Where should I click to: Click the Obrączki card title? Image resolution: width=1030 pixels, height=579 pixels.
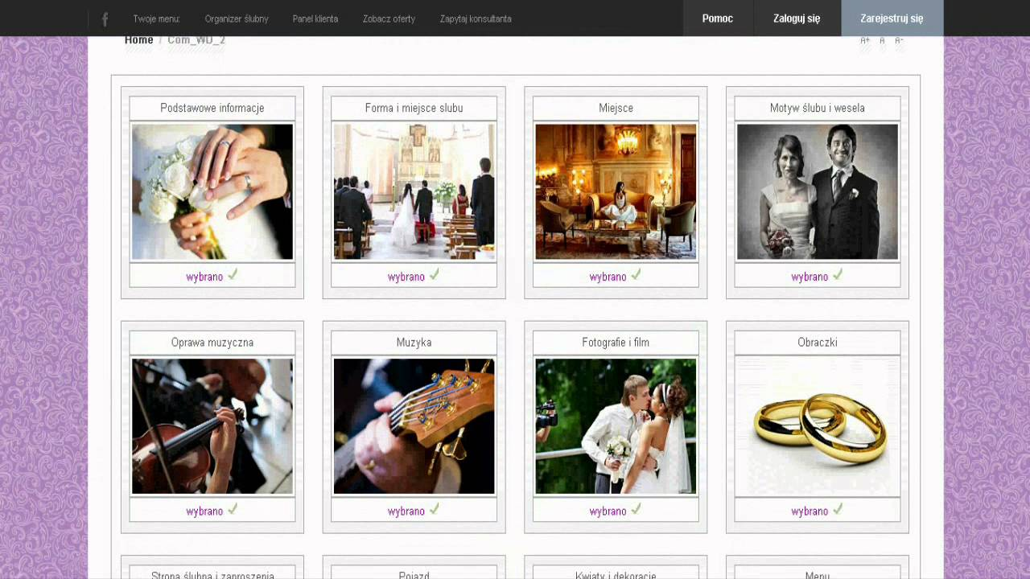click(x=818, y=343)
